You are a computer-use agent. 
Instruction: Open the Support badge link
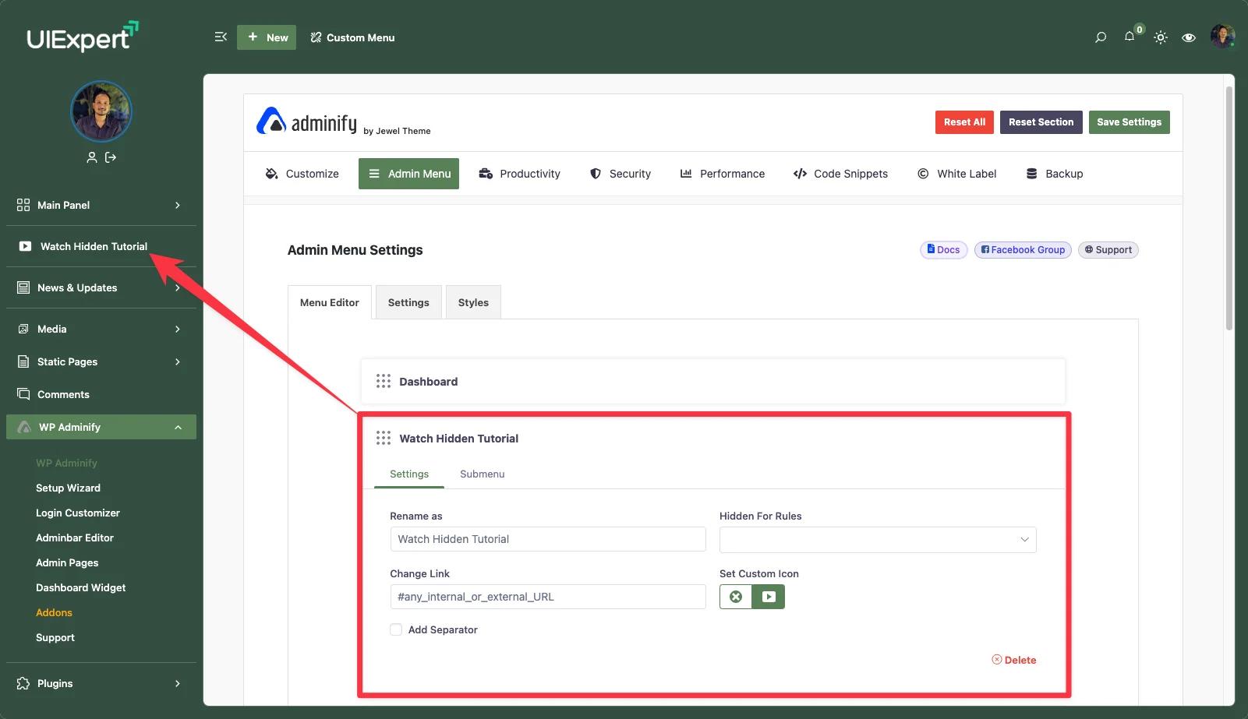point(1108,250)
